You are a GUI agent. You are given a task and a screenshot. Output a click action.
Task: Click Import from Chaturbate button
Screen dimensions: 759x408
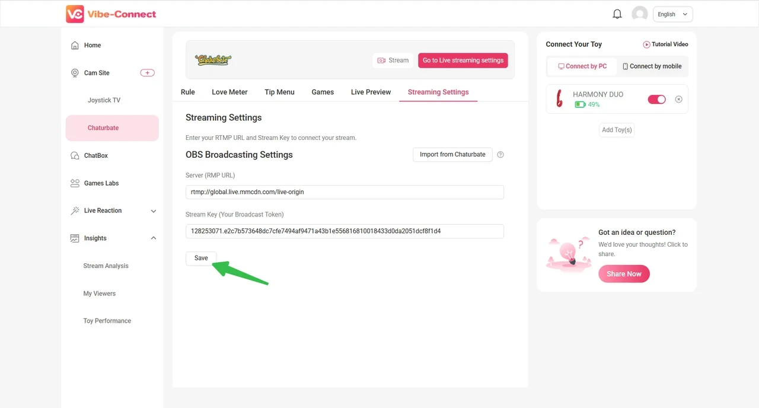click(x=452, y=155)
